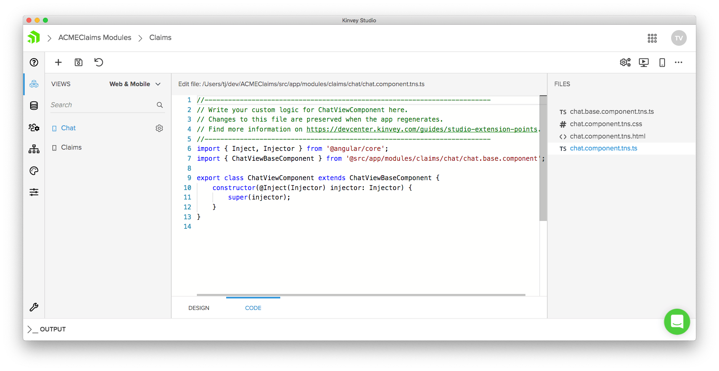
Task: Expand the more options ellipsis menu
Action: (x=679, y=62)
